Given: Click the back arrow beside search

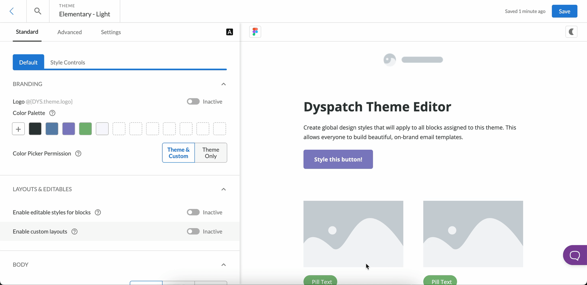Looking at the screenshot, I should tap(12, 11).
